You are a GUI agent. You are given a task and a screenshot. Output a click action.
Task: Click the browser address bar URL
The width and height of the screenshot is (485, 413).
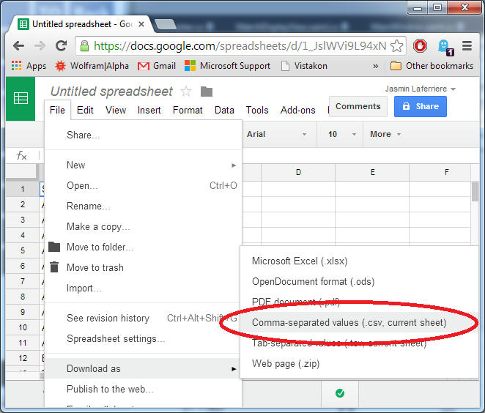234,45
